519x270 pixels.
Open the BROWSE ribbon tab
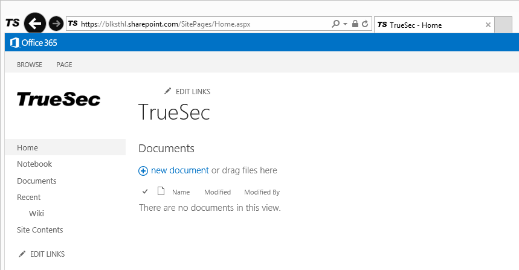click(x=30, y=65)
